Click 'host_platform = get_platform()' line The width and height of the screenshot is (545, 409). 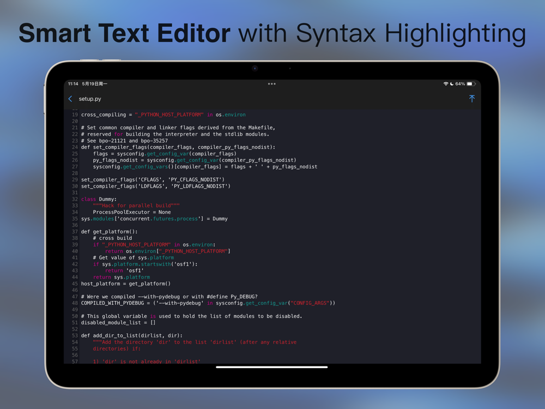tap(126, 284)
